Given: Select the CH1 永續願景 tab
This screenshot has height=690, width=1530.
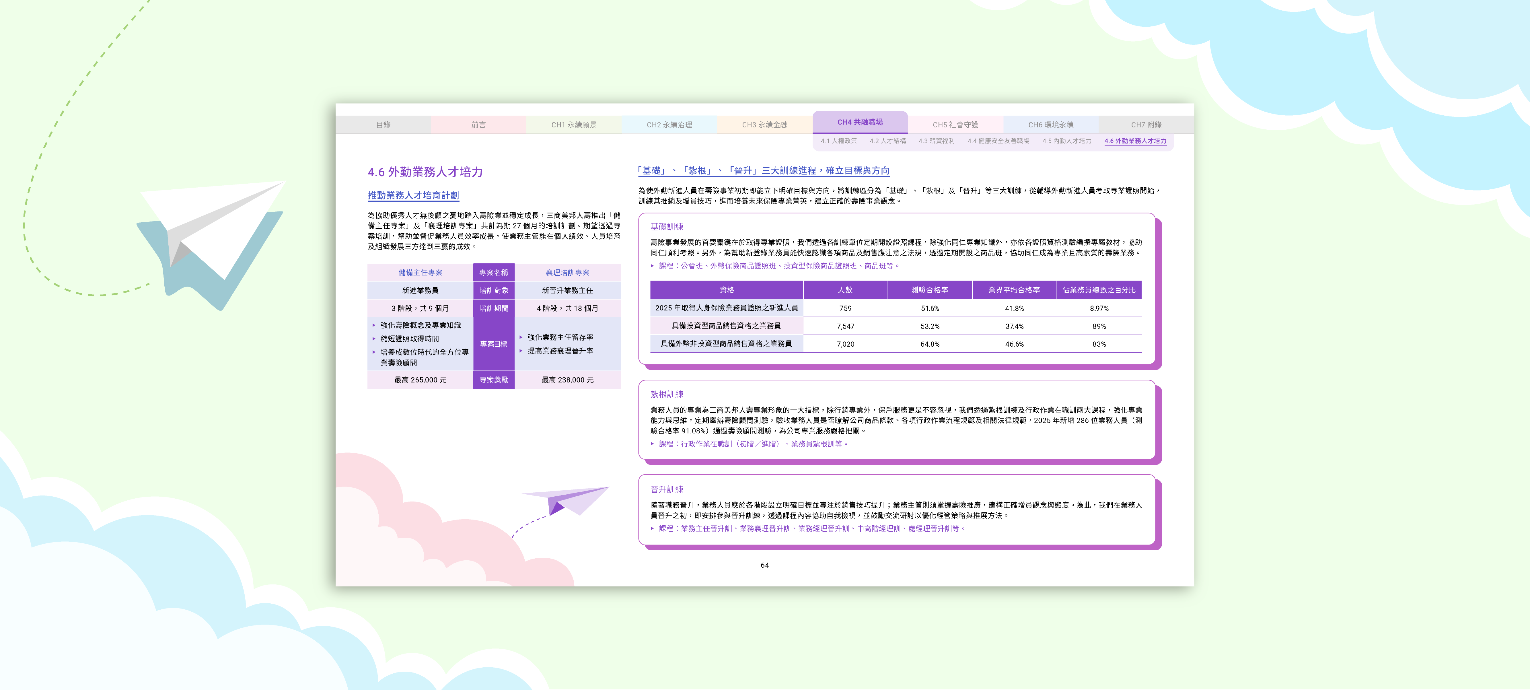Looking at the screenshot, I should point(574,125).
